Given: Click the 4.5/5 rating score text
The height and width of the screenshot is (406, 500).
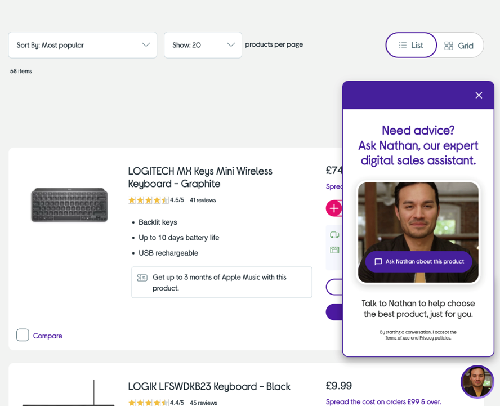Looking at the screenshot, I should (177, 200).
